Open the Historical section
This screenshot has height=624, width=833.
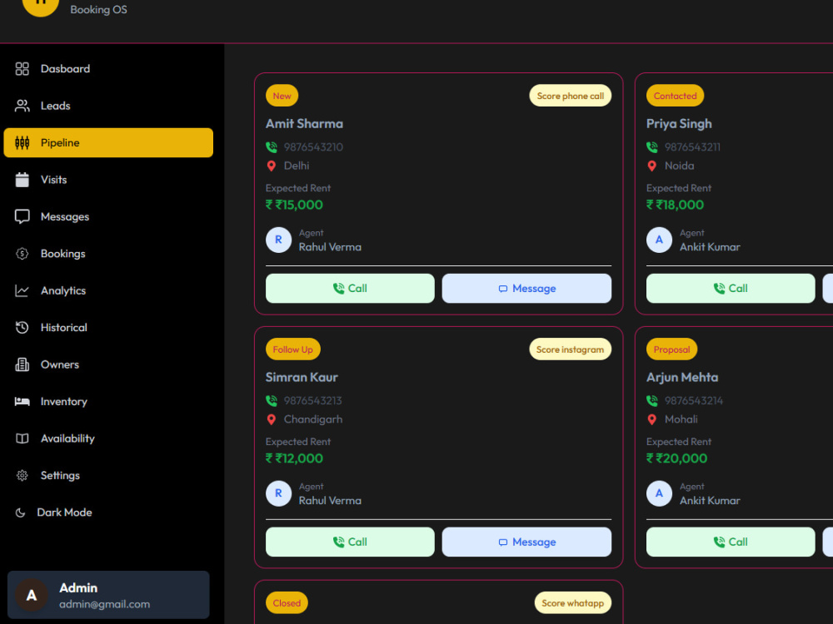(108, 327)
